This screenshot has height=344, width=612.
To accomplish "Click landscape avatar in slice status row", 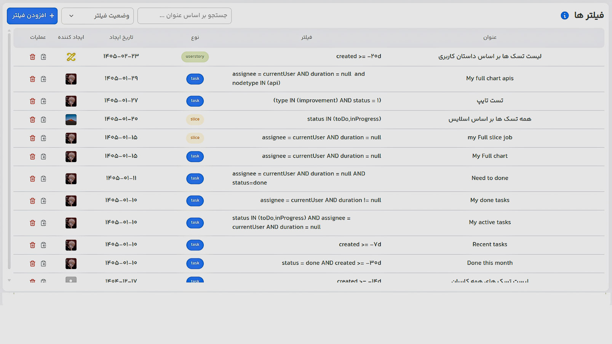I will [71, 120].
